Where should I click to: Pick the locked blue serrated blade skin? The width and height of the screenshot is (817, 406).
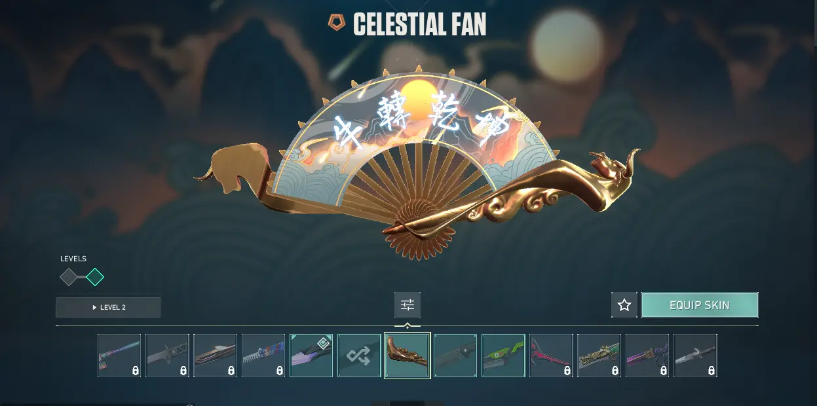[x=263, y=356]
